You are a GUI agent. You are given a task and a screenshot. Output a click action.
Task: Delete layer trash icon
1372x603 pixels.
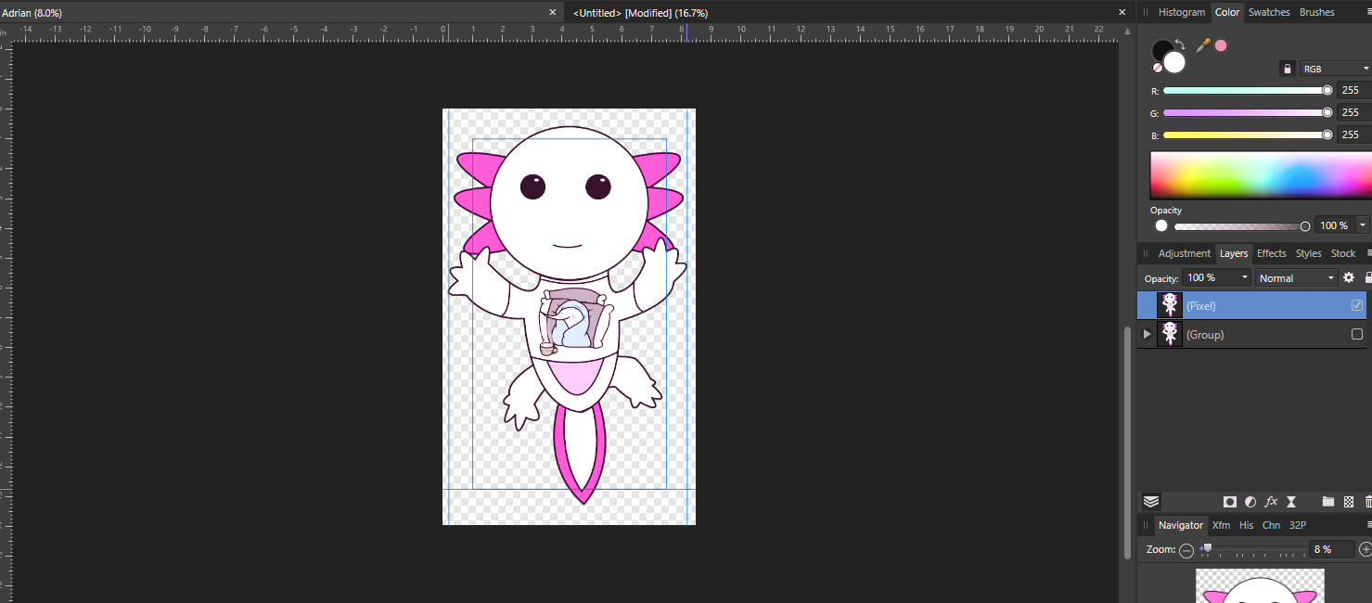tap(1368, 502)
